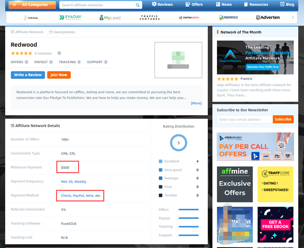Expand the description with [More]

click(x=196, y=103)
